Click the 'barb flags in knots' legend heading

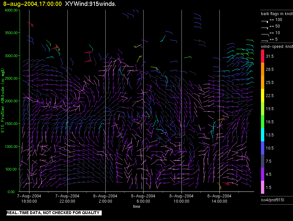coord(277,14)
